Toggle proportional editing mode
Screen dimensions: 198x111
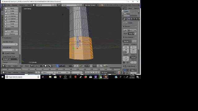87,66
